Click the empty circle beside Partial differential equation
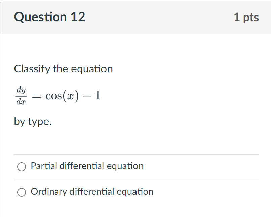Image resolution: width=271 pixels, height=217 pixels. pyautogui.click(x=22, y=166)
